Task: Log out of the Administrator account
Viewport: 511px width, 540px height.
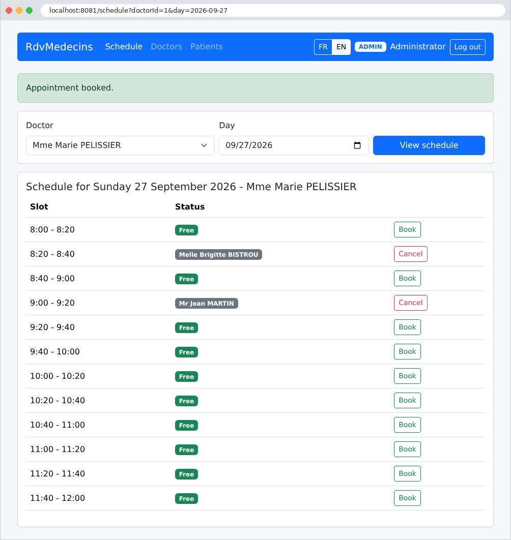Action: pyautogui.click(x=468, y=47)
